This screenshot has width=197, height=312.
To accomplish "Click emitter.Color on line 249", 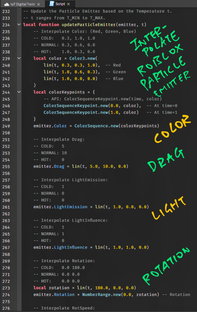I will tap(50, 126).
